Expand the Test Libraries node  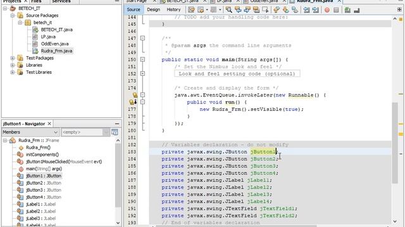click(x=13, y=73)
